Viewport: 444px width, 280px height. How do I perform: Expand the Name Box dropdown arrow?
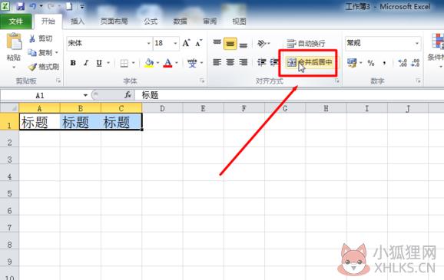tap(85, 95)
